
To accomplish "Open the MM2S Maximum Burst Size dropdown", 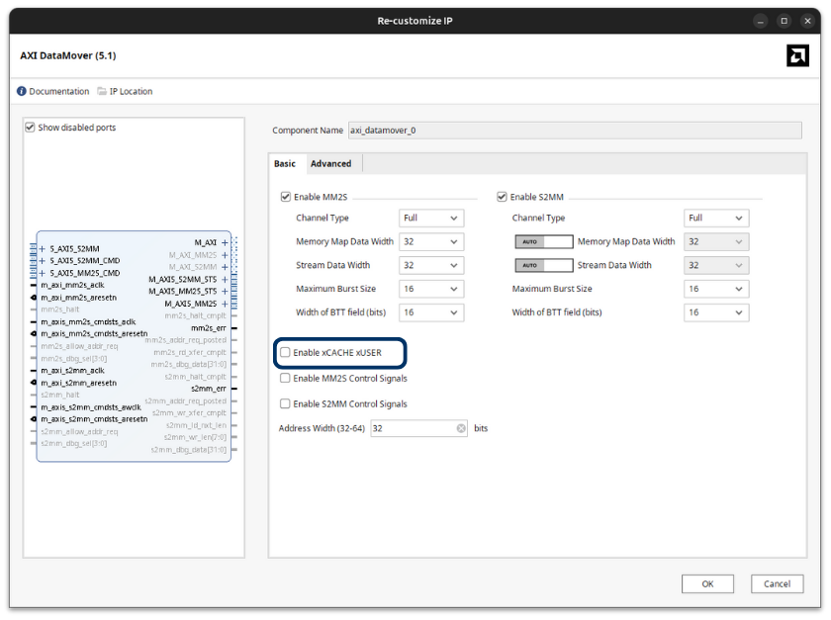I will 431,289.
